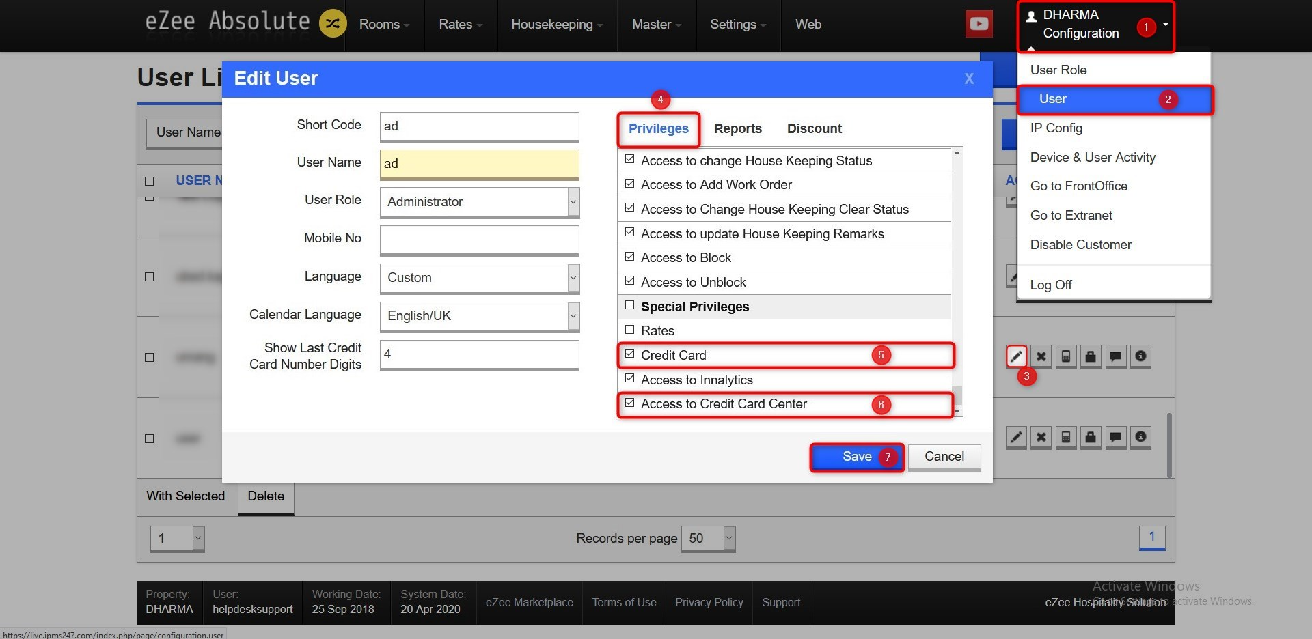
Task: Click the pencil edit icon in the third user row
Action: [1016, 356]
